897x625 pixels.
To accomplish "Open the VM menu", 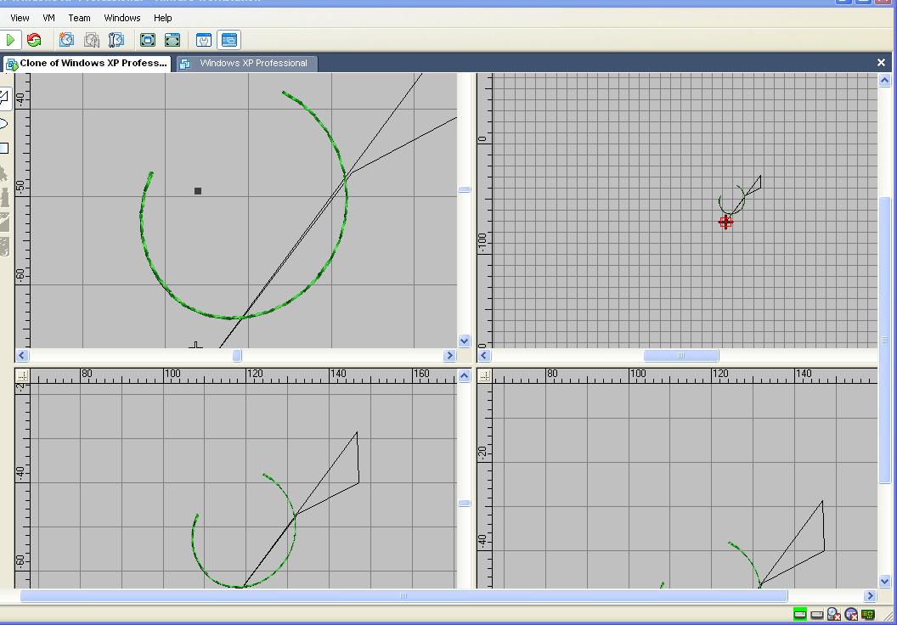I will (x=48, y=17).
